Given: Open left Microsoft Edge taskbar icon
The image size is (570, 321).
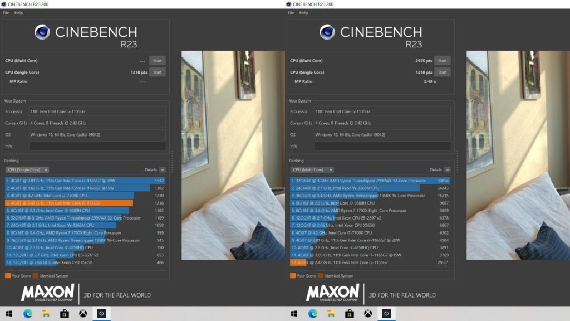Looking at the screenshot, I should click(28, 313).
